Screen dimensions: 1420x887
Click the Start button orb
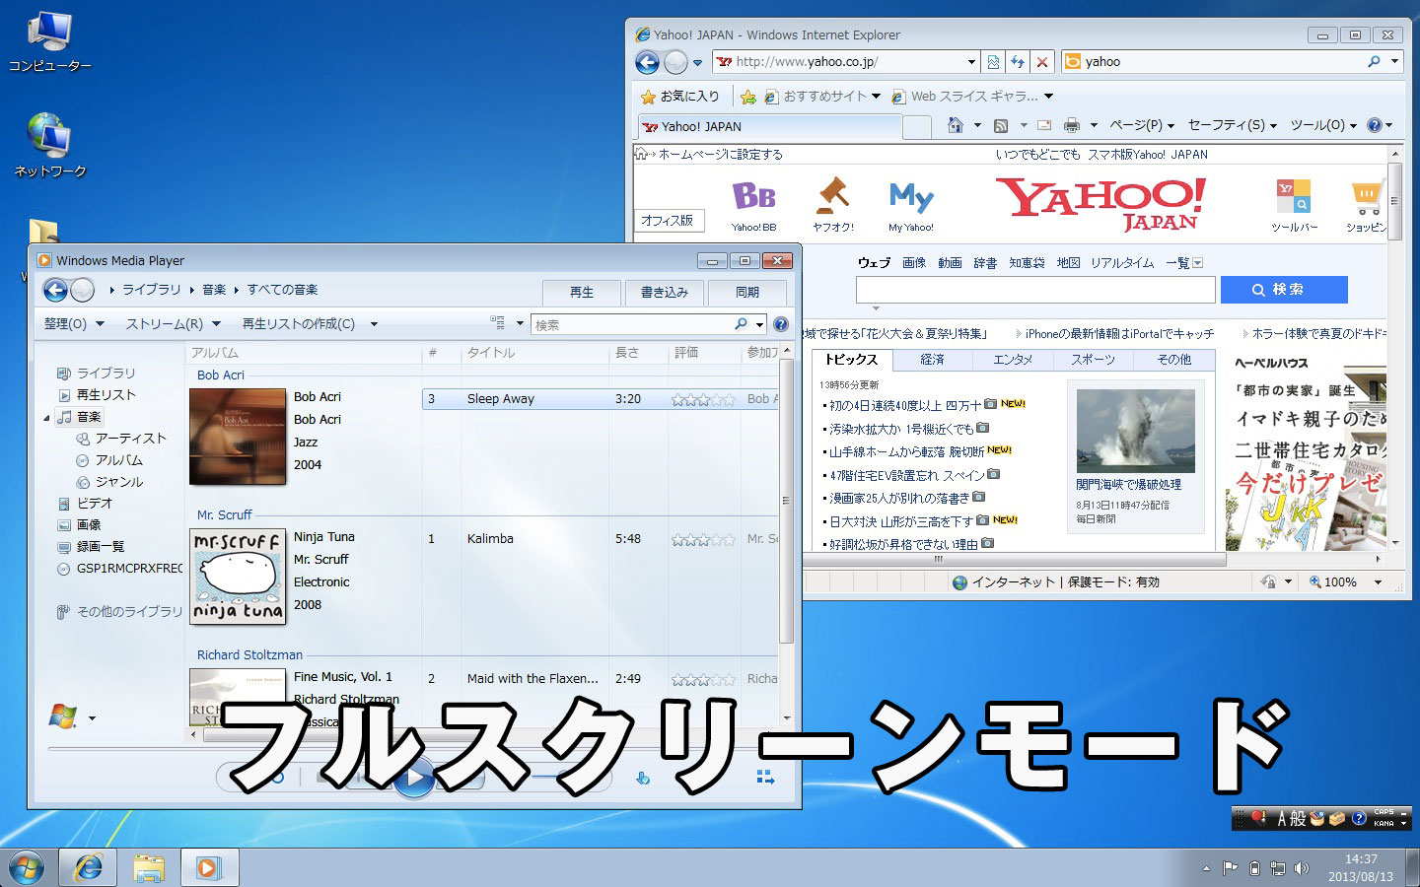[26, 868]
